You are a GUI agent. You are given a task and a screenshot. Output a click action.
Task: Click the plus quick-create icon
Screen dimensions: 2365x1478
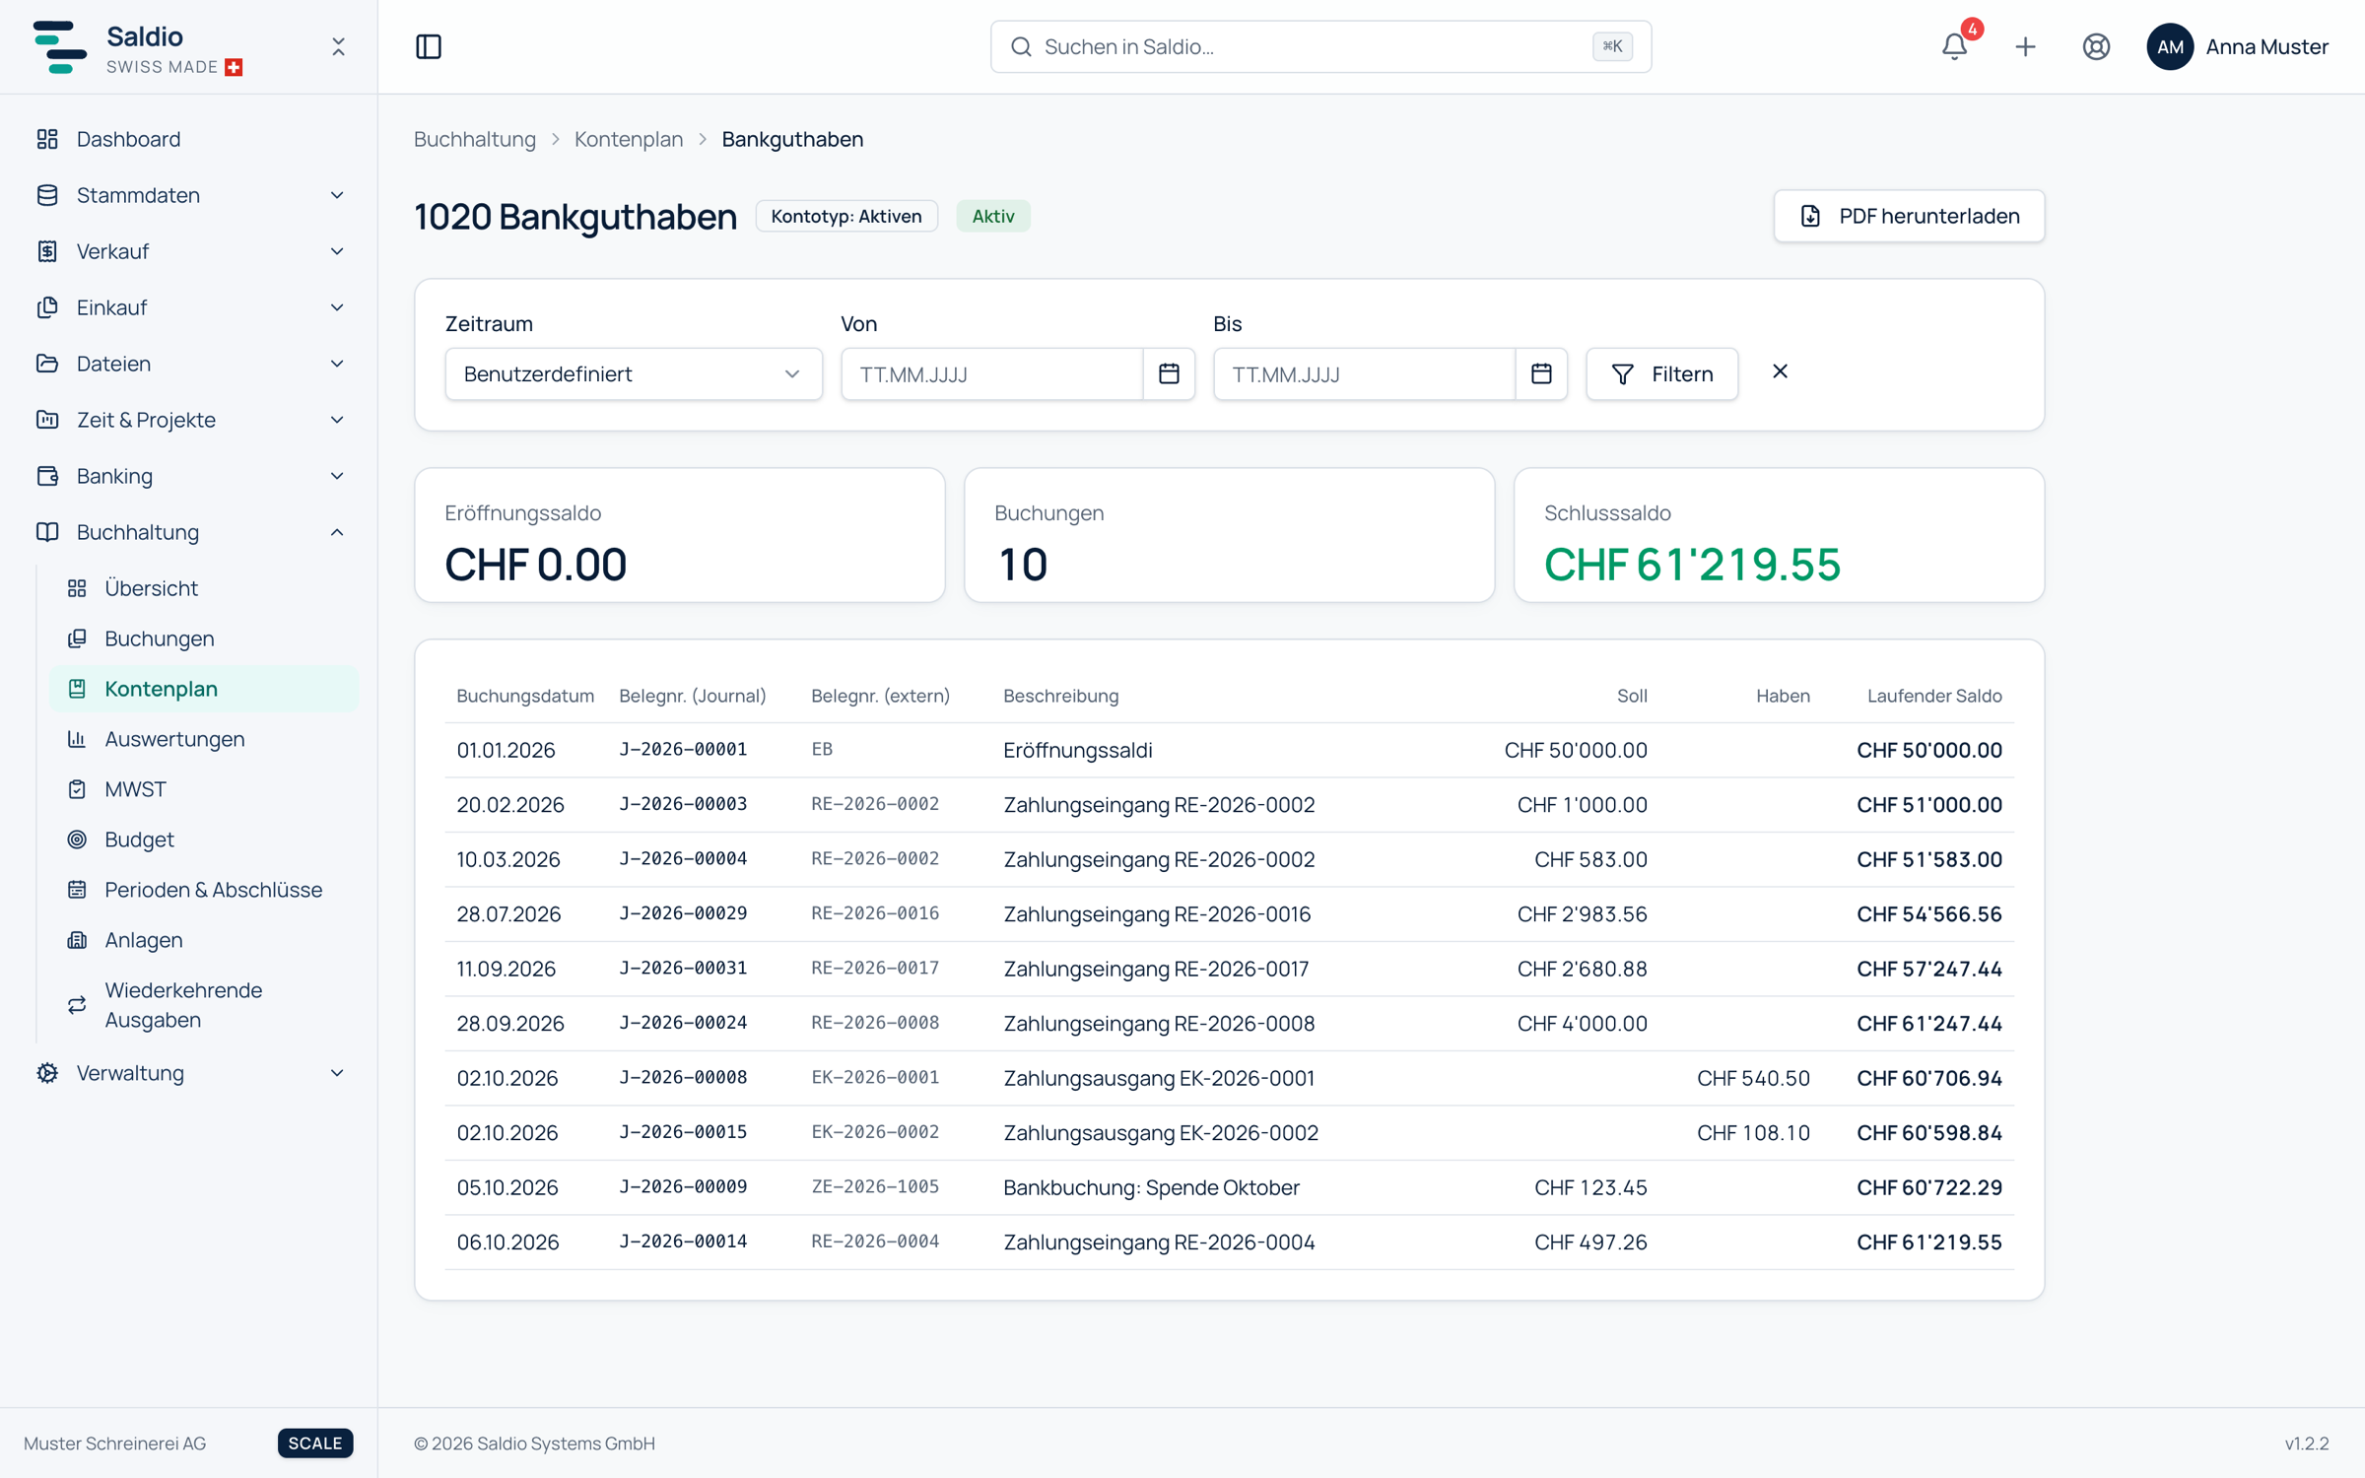click(x=2025, y=46)
